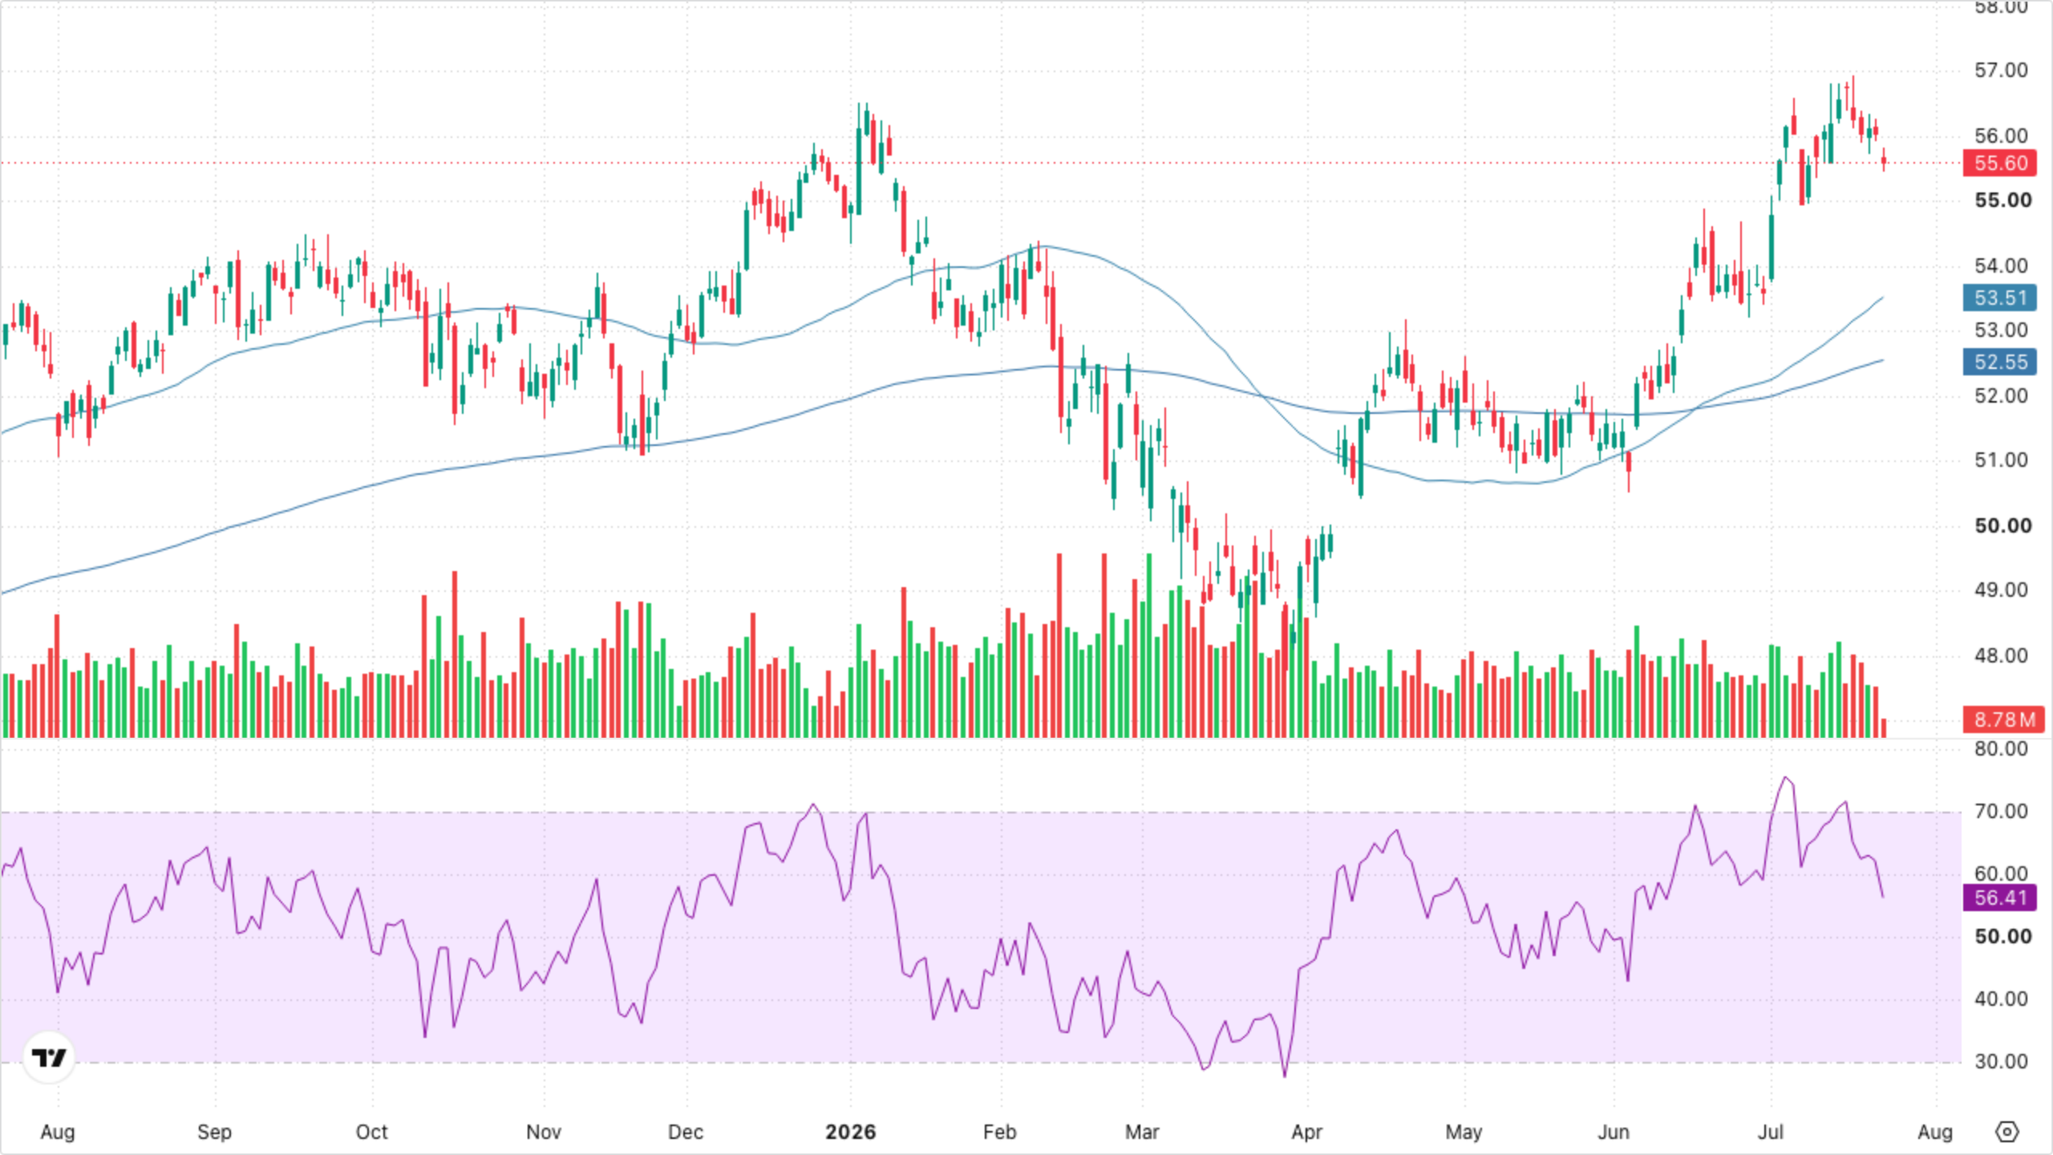Click the May label on time axis
2053x1155 pixels.
1464,1132
